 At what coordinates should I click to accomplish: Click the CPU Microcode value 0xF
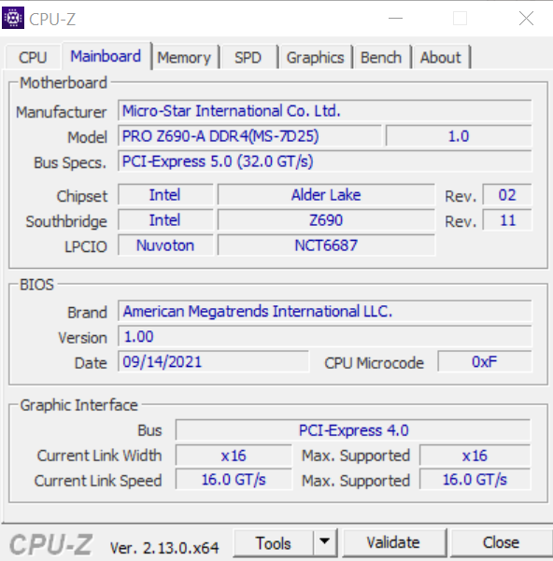[x=485, y=362]
